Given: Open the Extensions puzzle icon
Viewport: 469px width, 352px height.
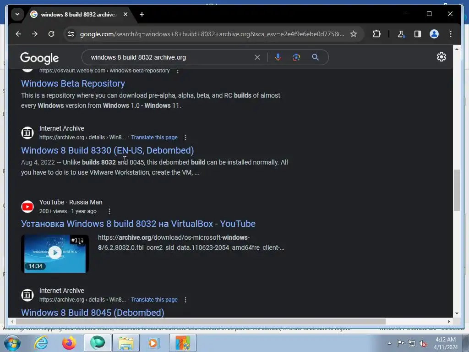Looking at the screenshot, I should pos(376,34).
